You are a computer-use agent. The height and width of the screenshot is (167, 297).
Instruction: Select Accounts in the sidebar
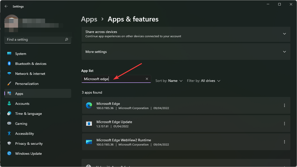(38, 104)
